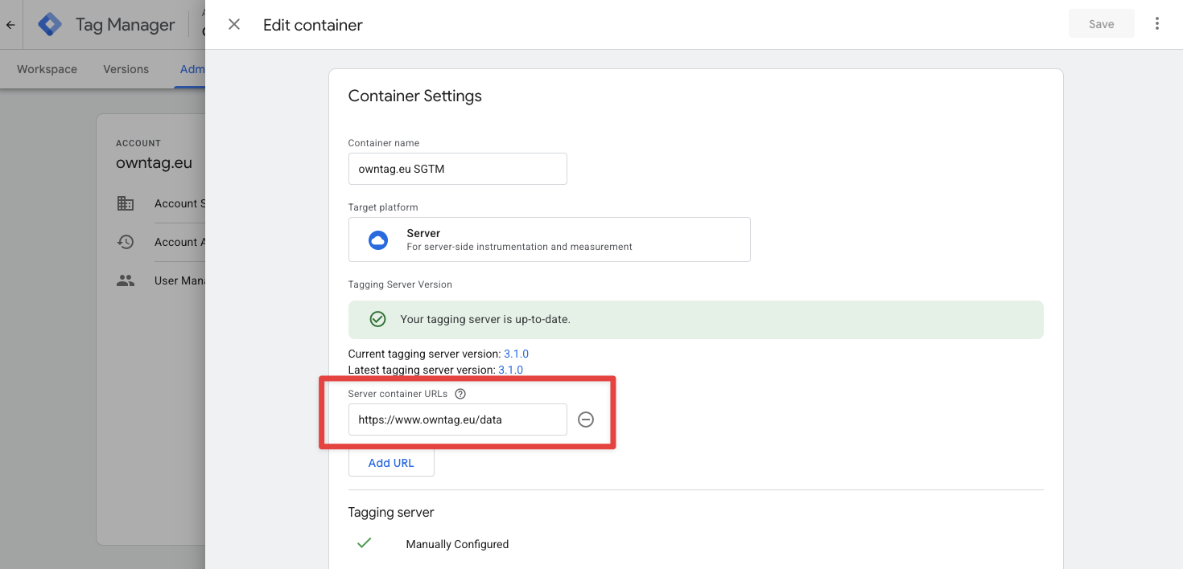Click the User Management people icon
Image resolution: width=1183 pixels, height=569 pixels.
coord(126,281)
